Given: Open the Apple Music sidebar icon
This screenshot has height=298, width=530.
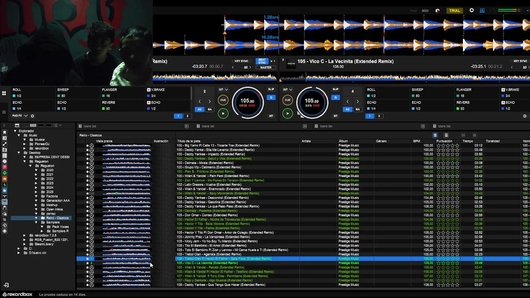Looking at the screenshot, I should click(x=5, y=167).
